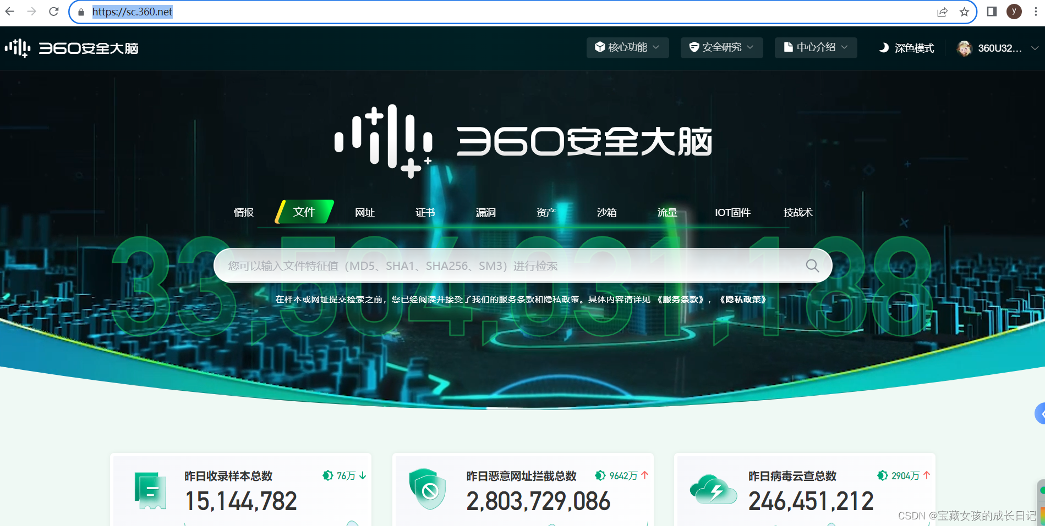The width and height of the screenshot is (1045, 526).
Task: Switch to the 情报 search tab
Action: (x=244, y=212)
